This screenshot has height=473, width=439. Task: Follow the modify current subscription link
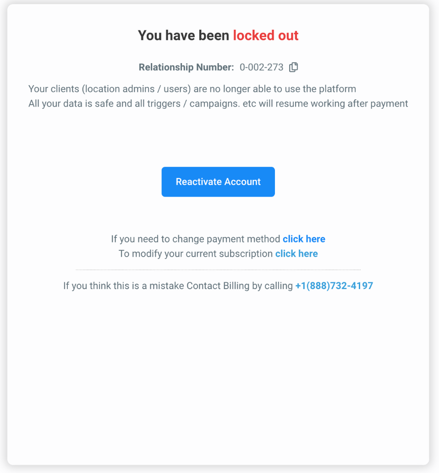point(296,253)
